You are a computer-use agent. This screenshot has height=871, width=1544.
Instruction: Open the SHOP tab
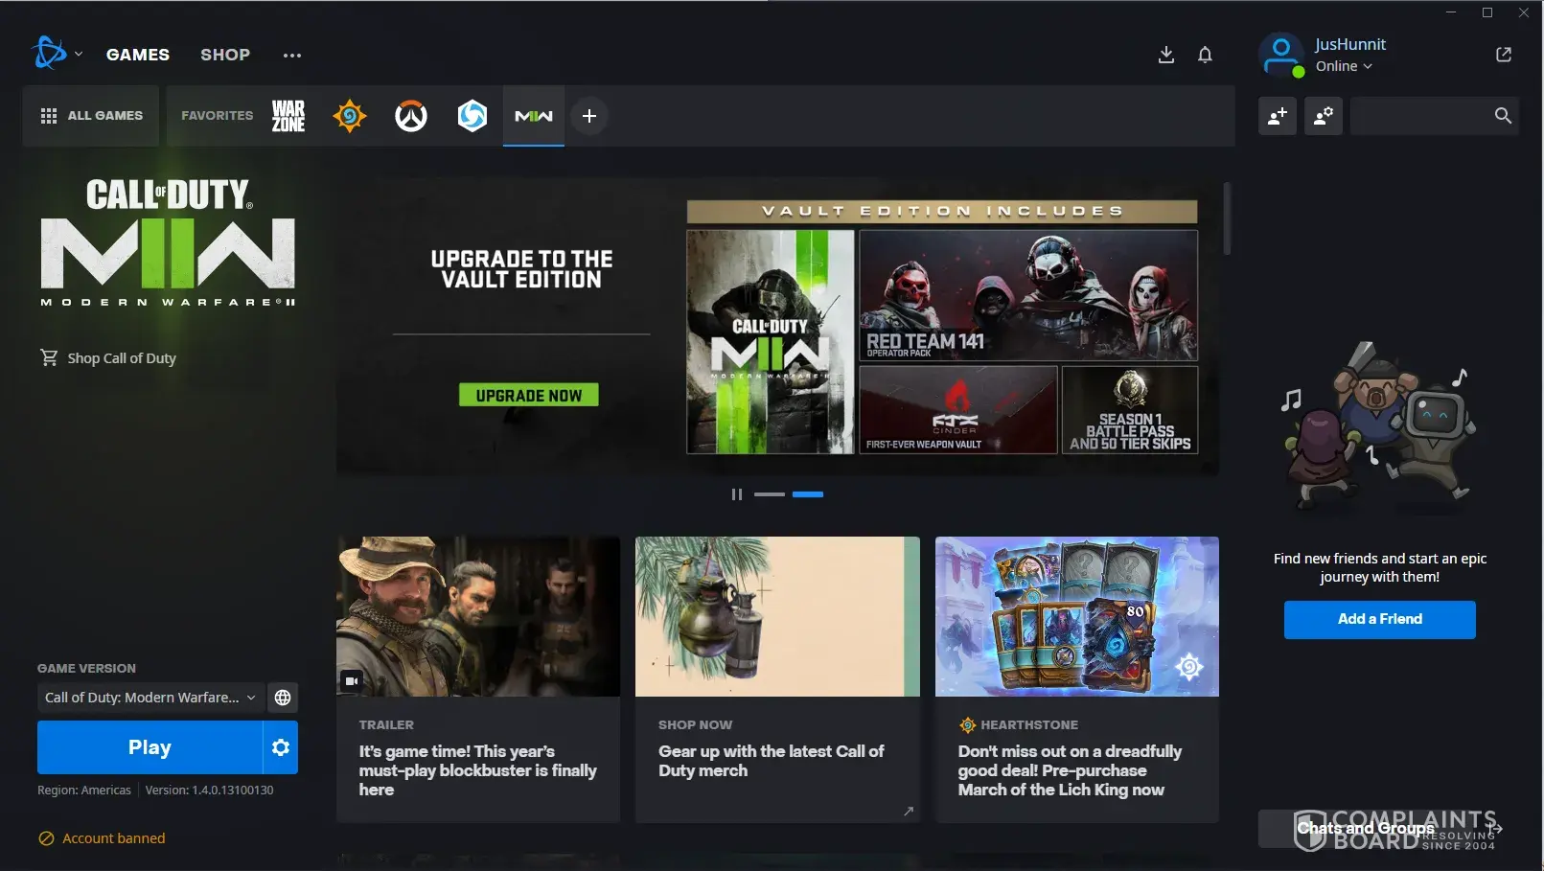pyautogui.click(x=225, y=55)
